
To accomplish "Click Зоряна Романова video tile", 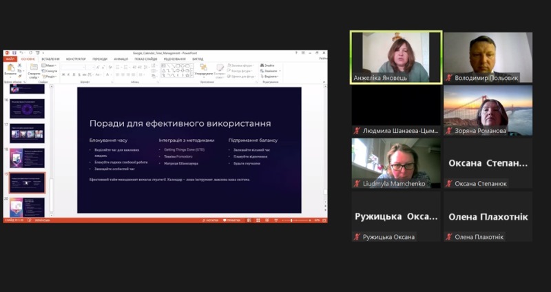I will tap(488, 110).
